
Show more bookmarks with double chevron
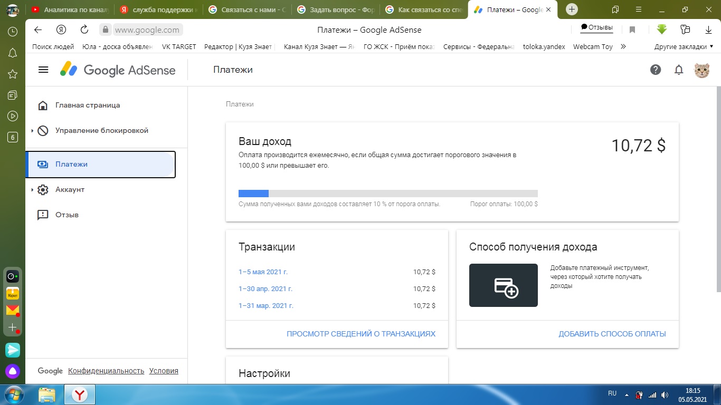point(623,46)
